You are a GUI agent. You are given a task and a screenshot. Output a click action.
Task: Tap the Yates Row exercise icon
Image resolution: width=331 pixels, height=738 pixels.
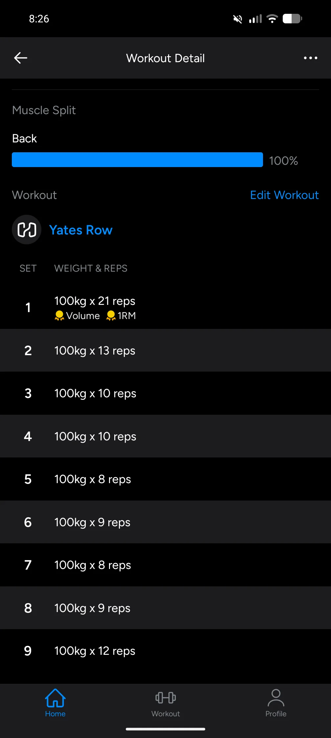[27, 230]
